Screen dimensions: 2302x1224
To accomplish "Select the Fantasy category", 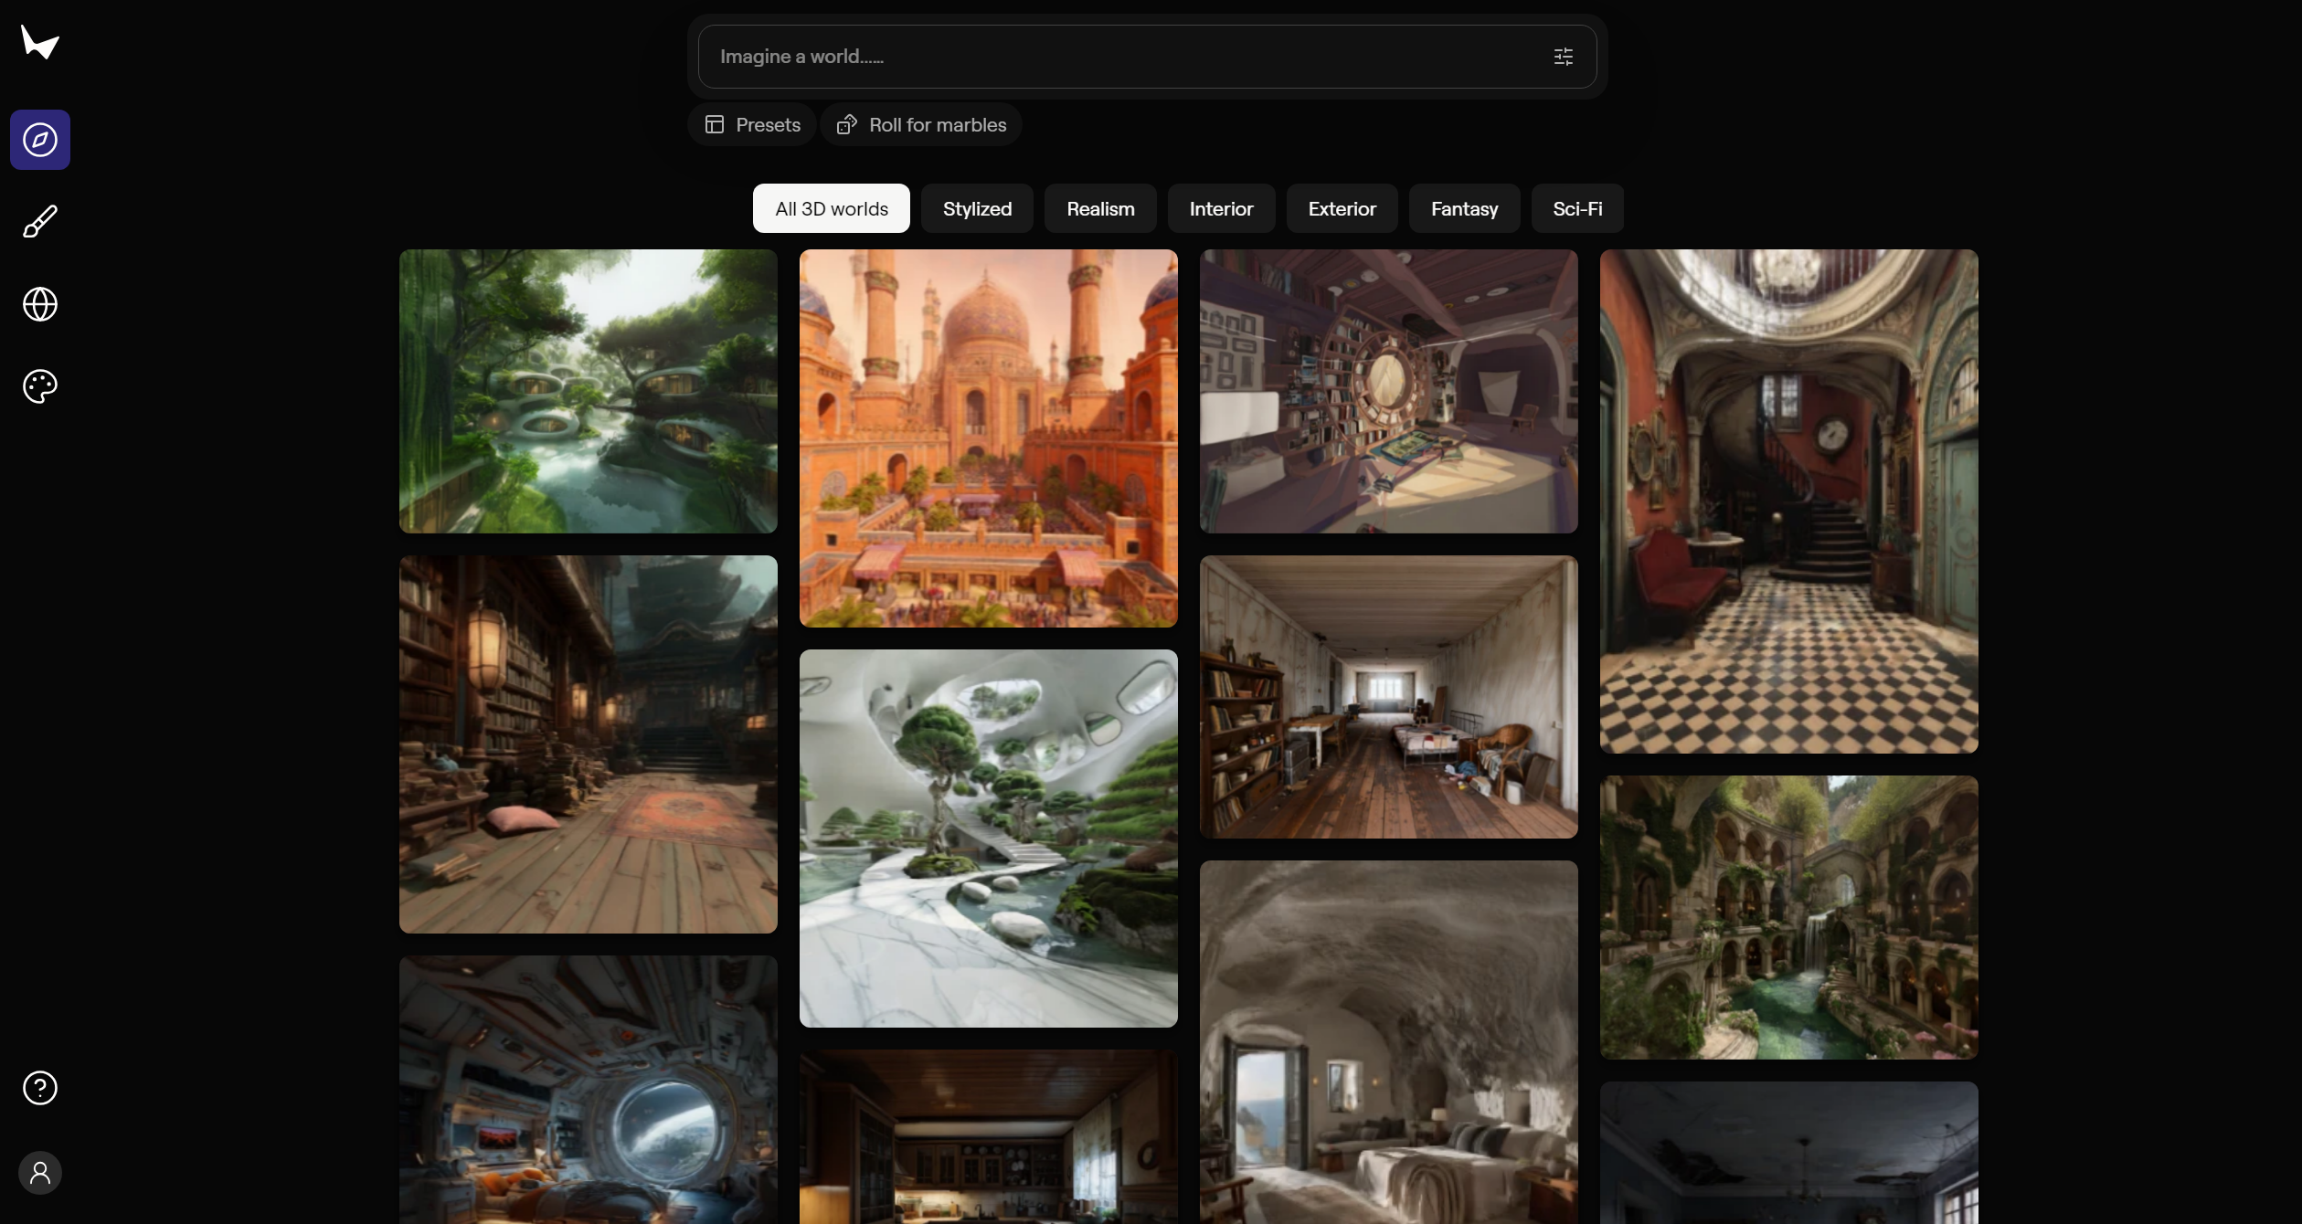I will (x=1464, y=209).
